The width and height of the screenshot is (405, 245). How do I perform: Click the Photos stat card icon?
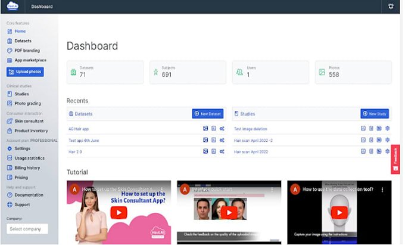click(322, 72)
